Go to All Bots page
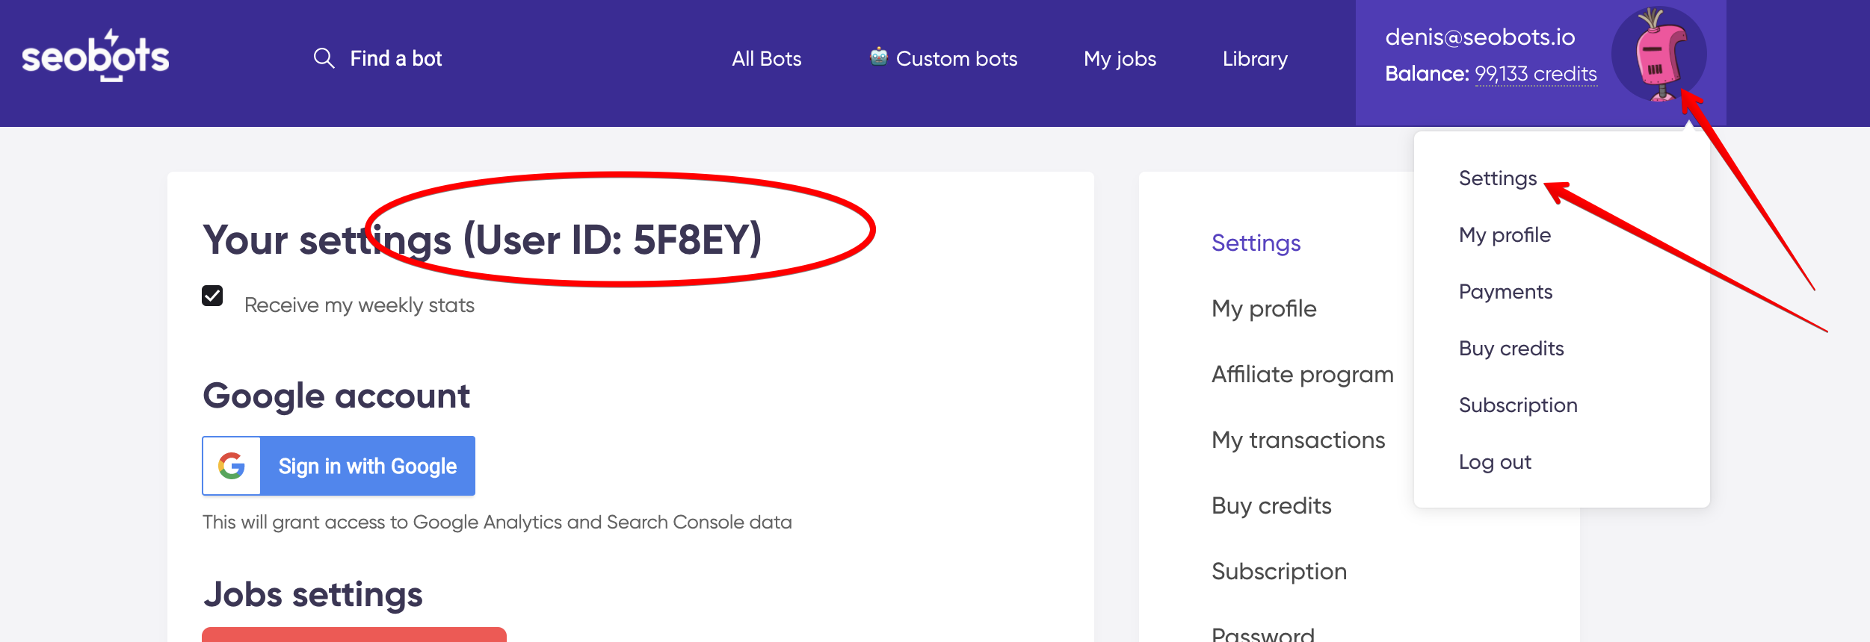This screenshot has width=1870, height=642. click(x=767, y=58)
